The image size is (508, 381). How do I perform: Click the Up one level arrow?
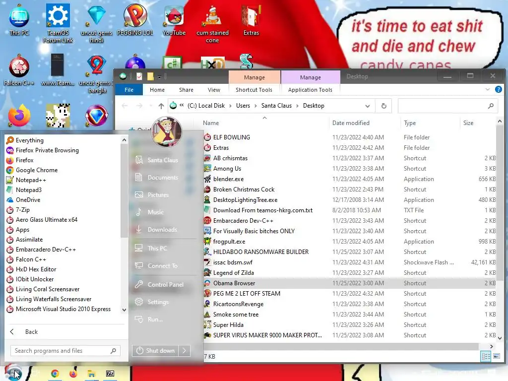click(x=161, y=106)
